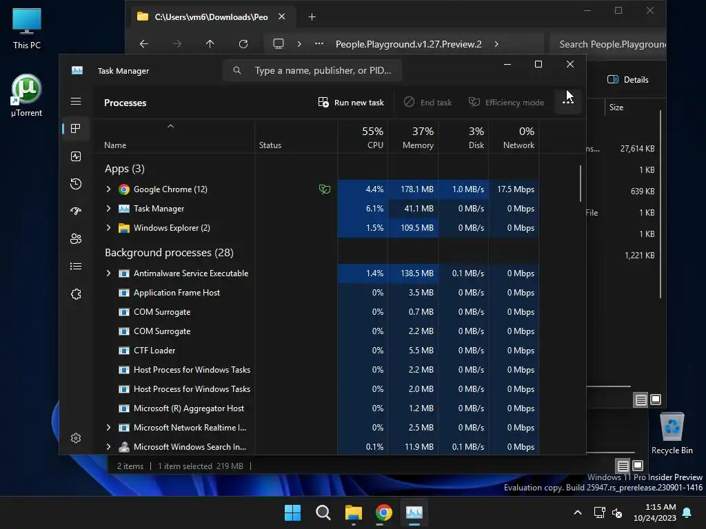Open Details page in Task Manager sidebar
706x529 pixels.
click(76, 267)
